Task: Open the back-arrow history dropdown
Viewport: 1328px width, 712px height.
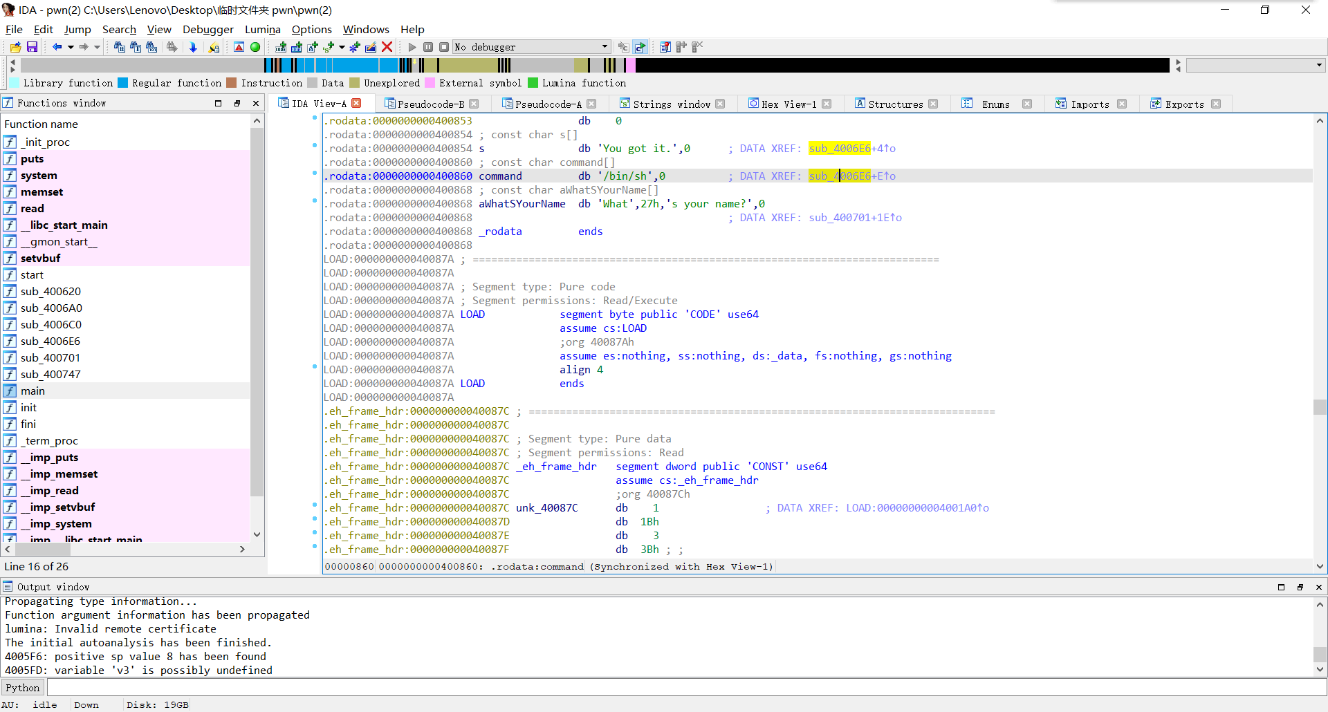Action: 70,47
